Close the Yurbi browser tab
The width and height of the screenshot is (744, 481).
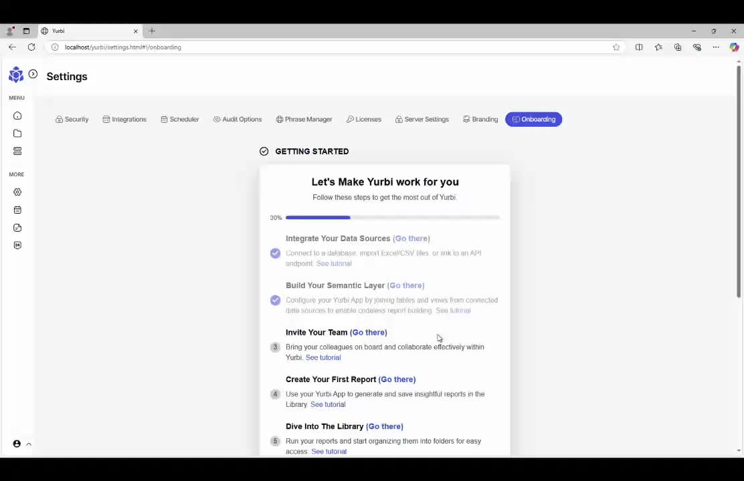136,31
